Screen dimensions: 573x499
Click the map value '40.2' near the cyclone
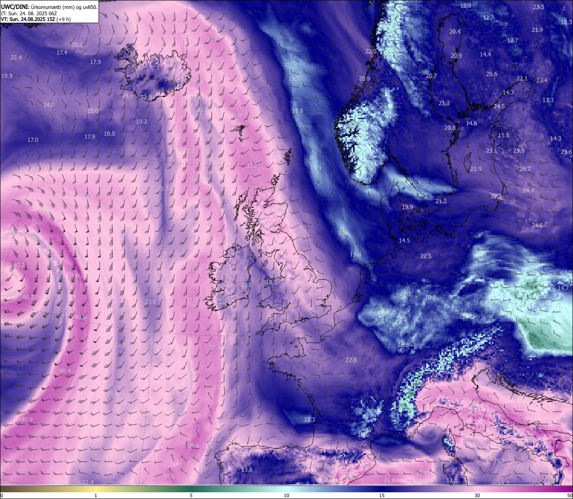pos(19,265)
